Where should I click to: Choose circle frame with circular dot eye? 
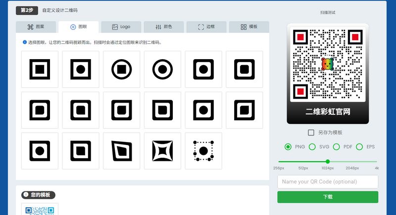pyautogui.click(x=162, y=69)
